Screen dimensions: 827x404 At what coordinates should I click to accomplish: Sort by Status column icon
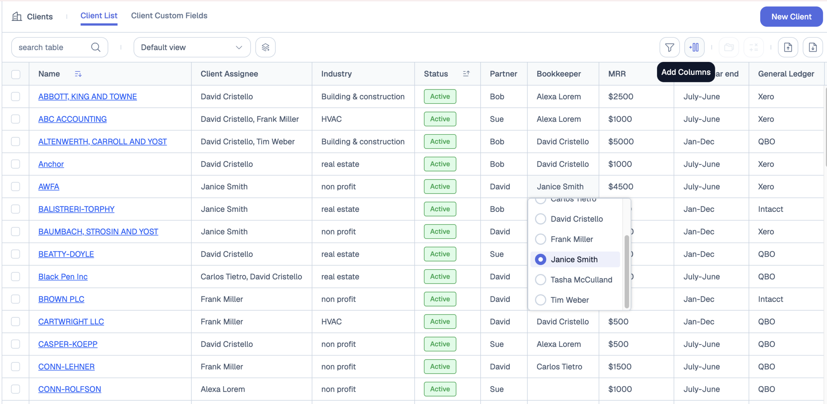pyautogui.click(x=466, y=74)
